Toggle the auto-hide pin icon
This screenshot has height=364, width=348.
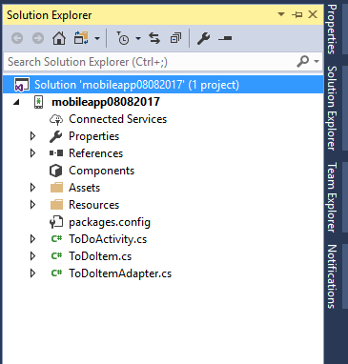(x=297, y=14)
